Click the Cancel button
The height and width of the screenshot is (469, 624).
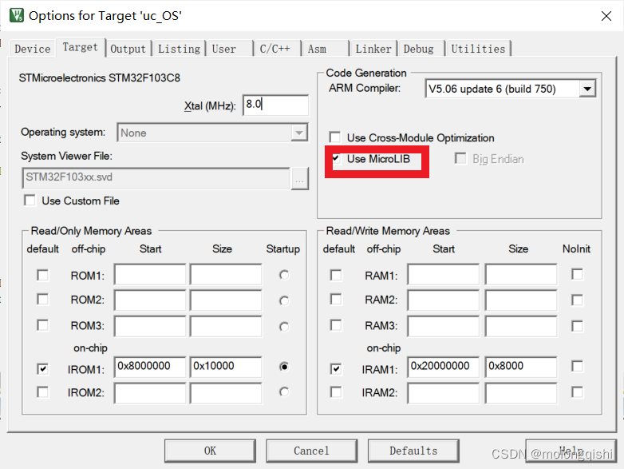coord(312,451)
